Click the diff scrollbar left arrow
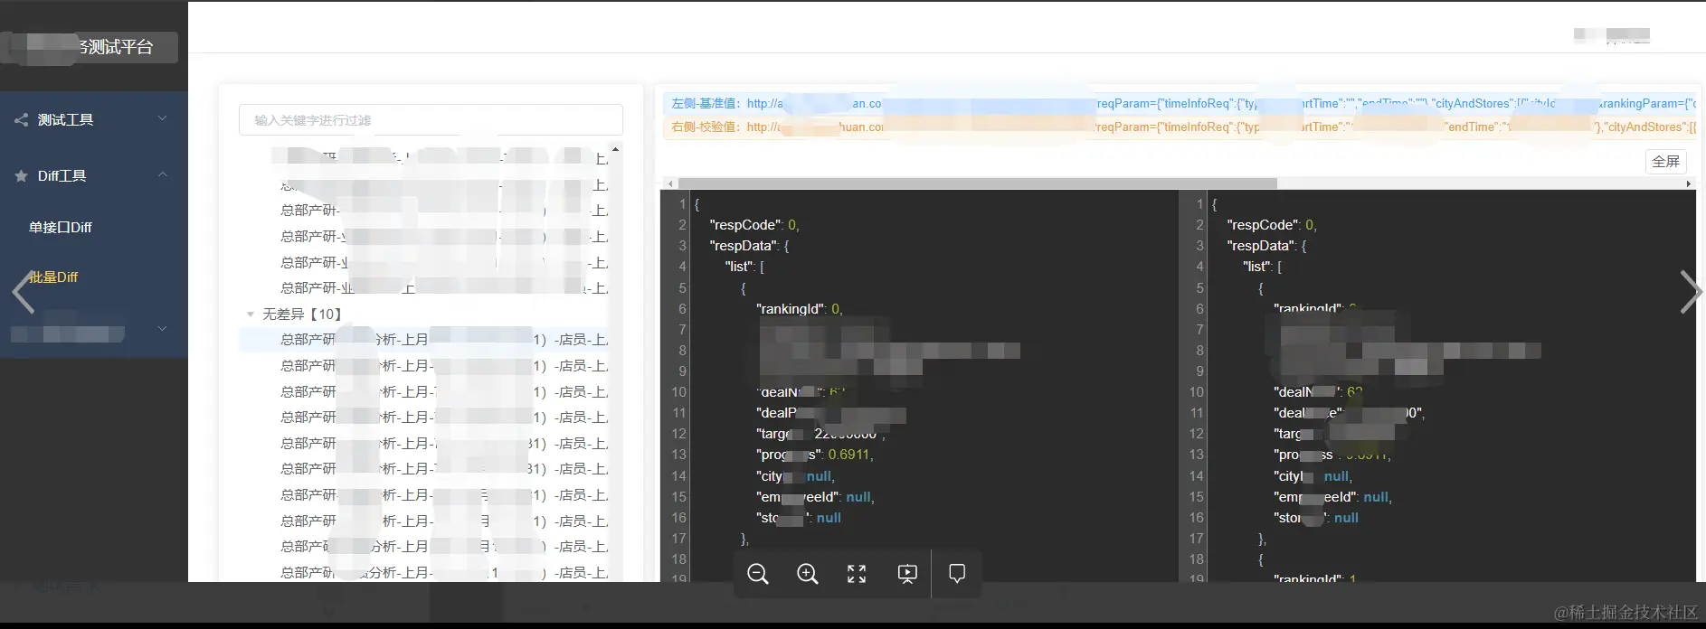The image size is (1706, 629). (x=670, y=183)
